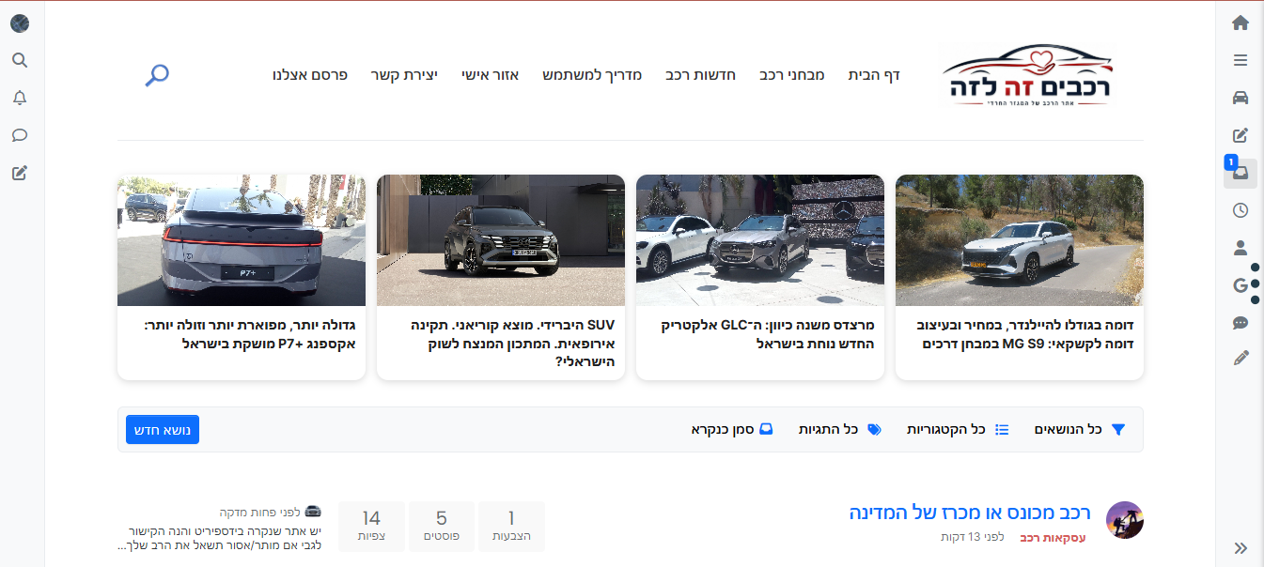Viewport: 1264px width, 567px height.
Task: Open headline about Korean hybrid SUV
Action: (512, 344)
